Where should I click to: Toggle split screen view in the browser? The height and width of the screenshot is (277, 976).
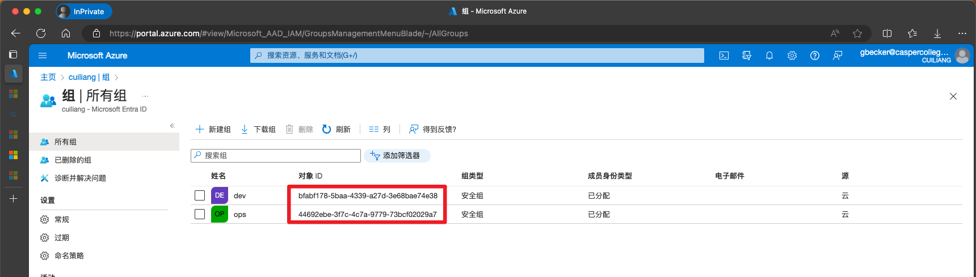[x=887, y=33]
